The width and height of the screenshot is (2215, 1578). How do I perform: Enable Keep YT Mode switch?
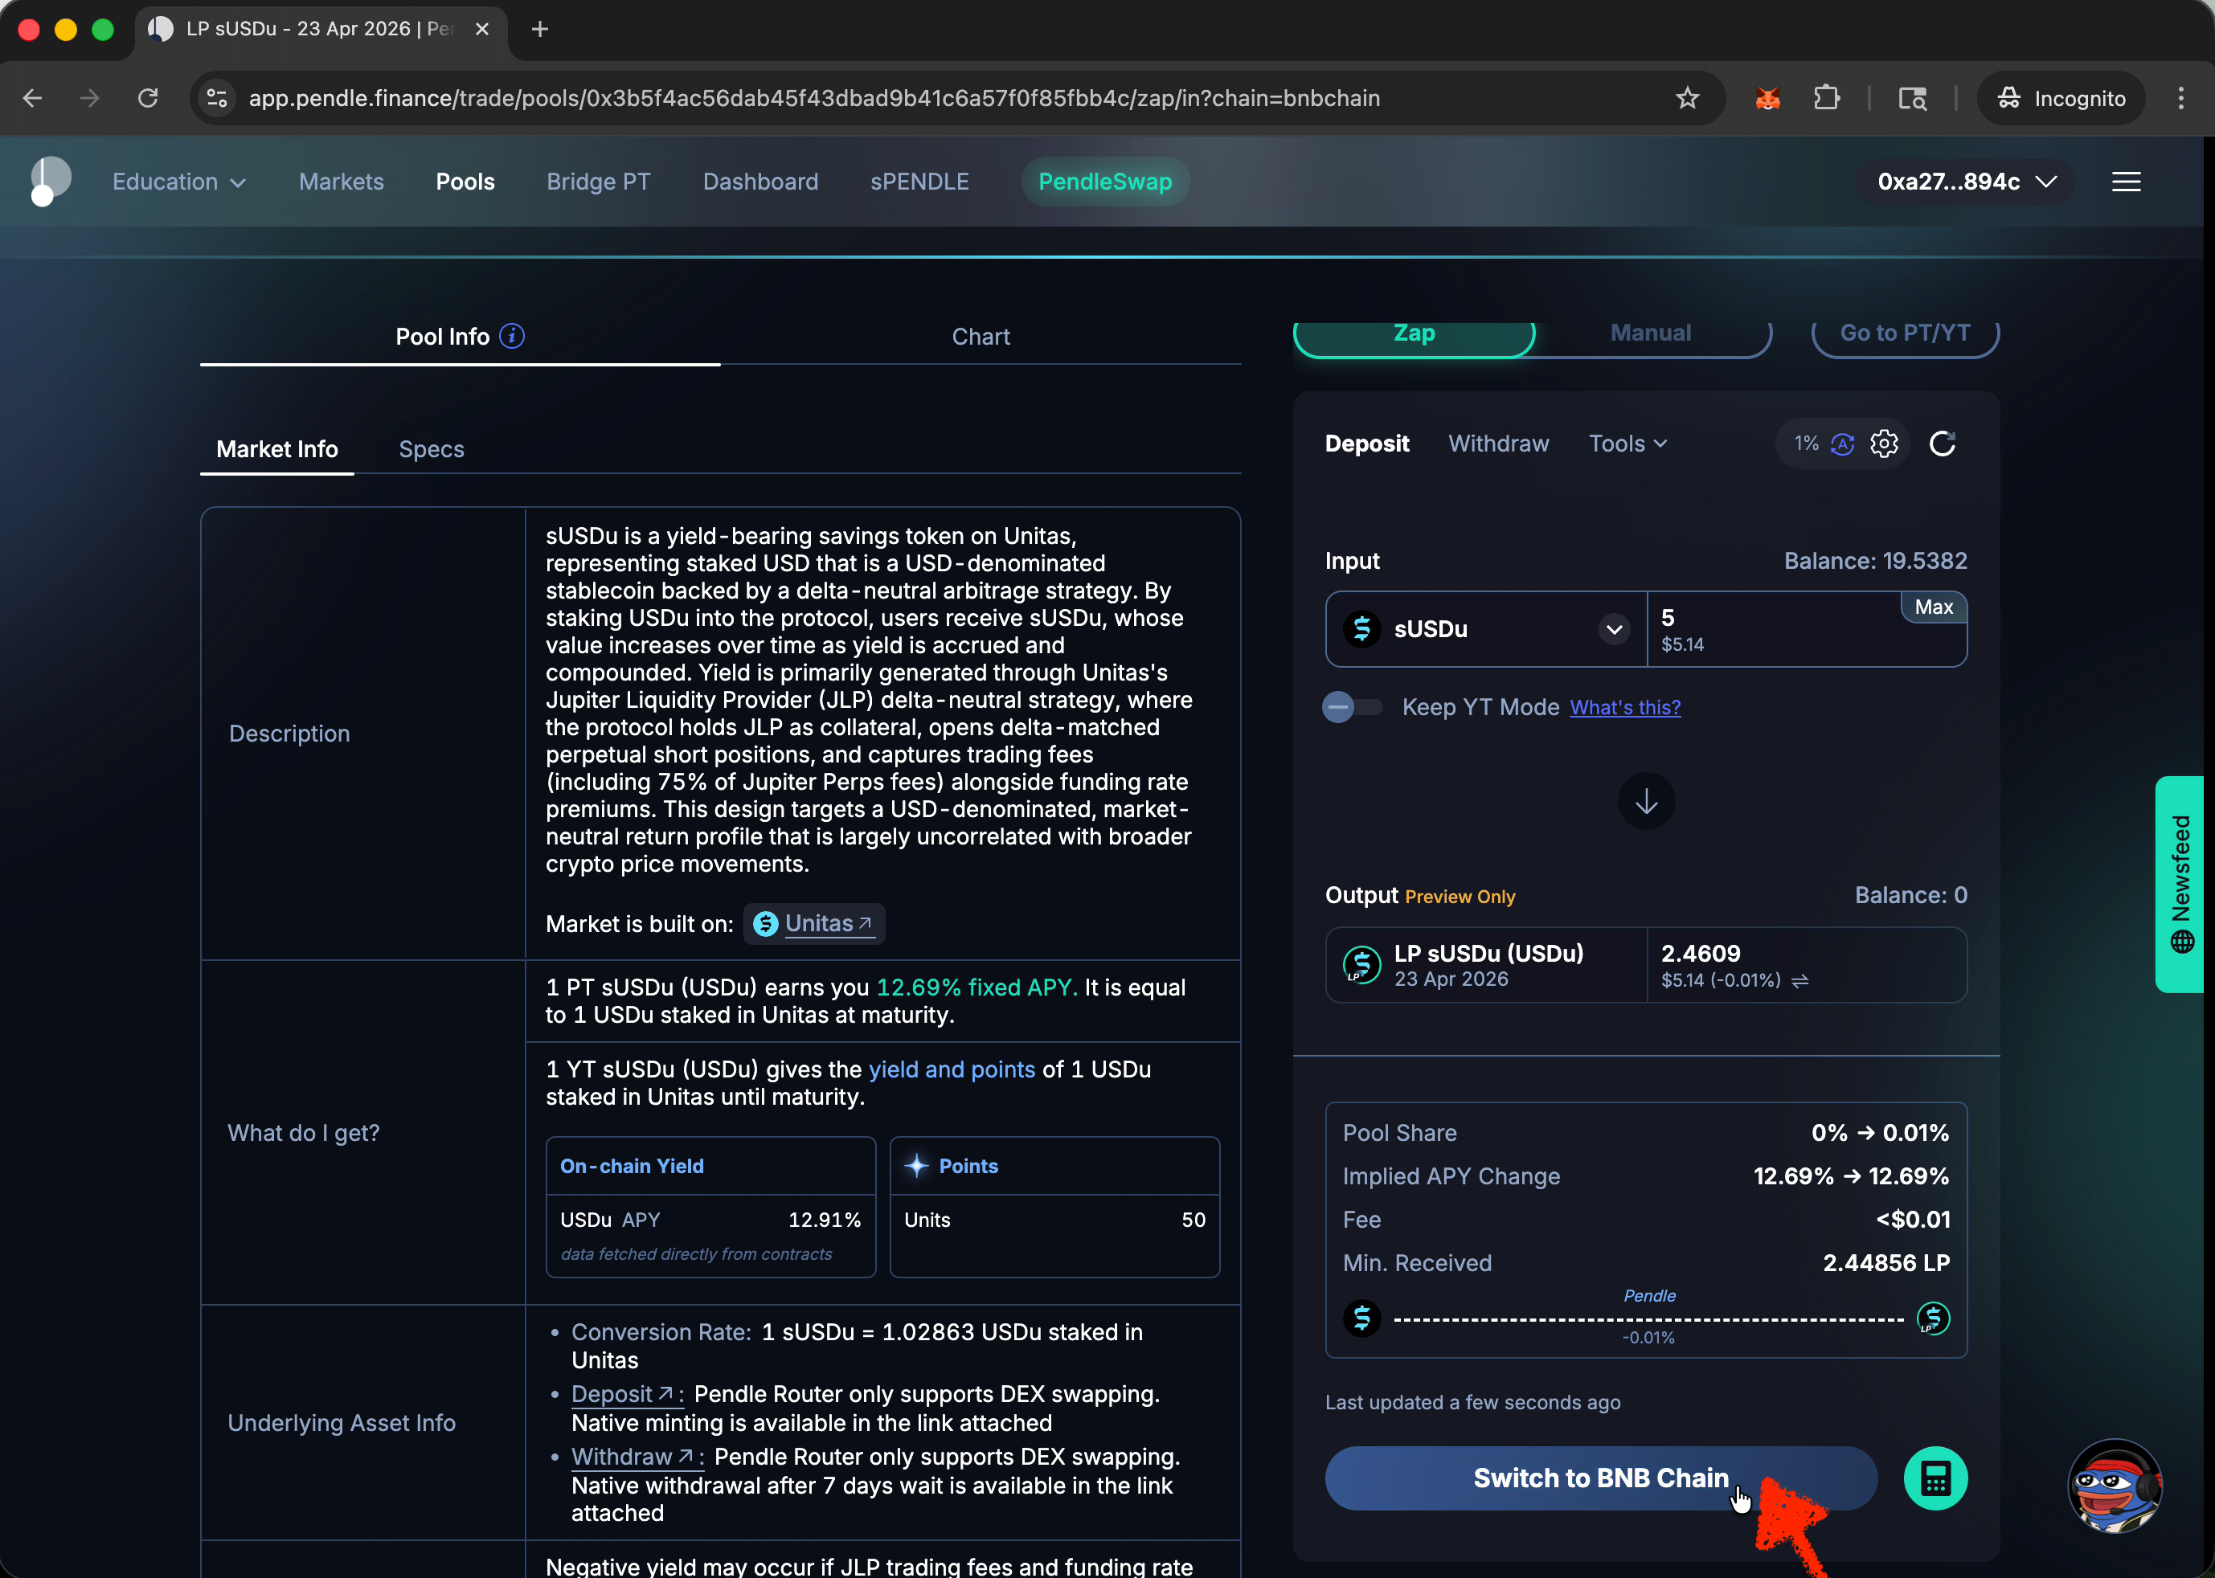[x=1352, y=707]
